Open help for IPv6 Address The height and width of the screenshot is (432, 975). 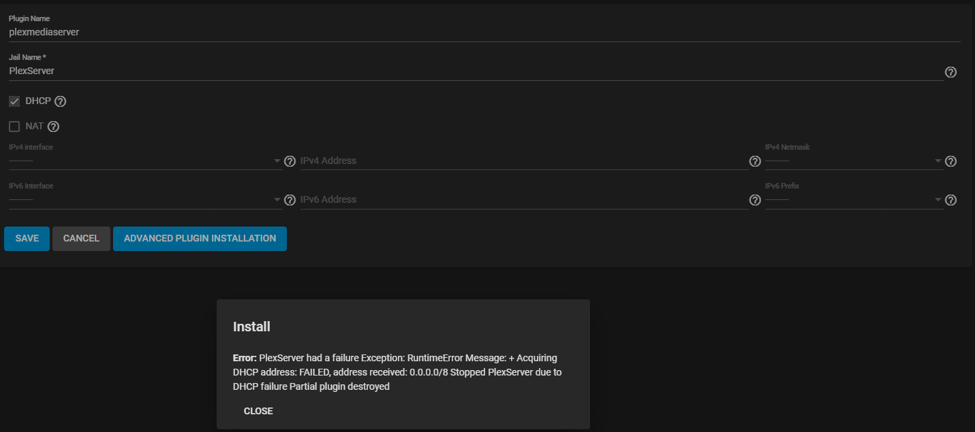point(755,200)
